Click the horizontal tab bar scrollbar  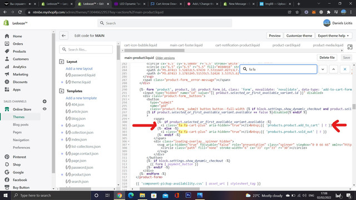click(155, 51)
